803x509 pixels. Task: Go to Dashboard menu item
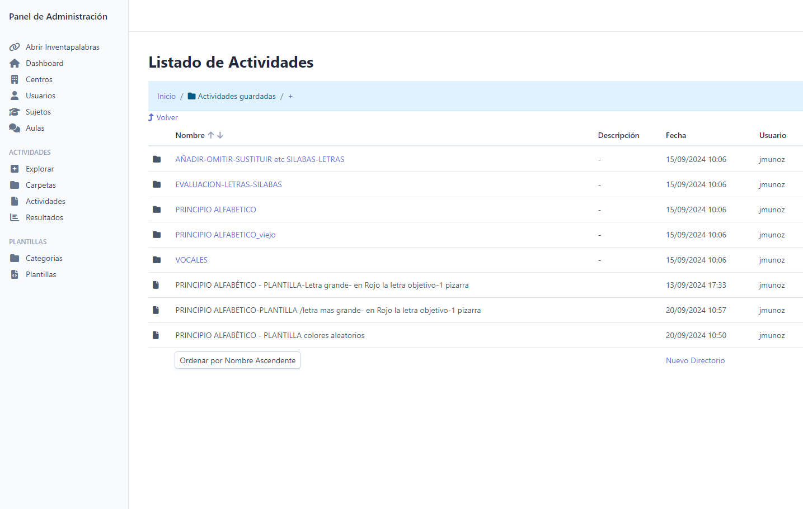(x=45, y=63)
